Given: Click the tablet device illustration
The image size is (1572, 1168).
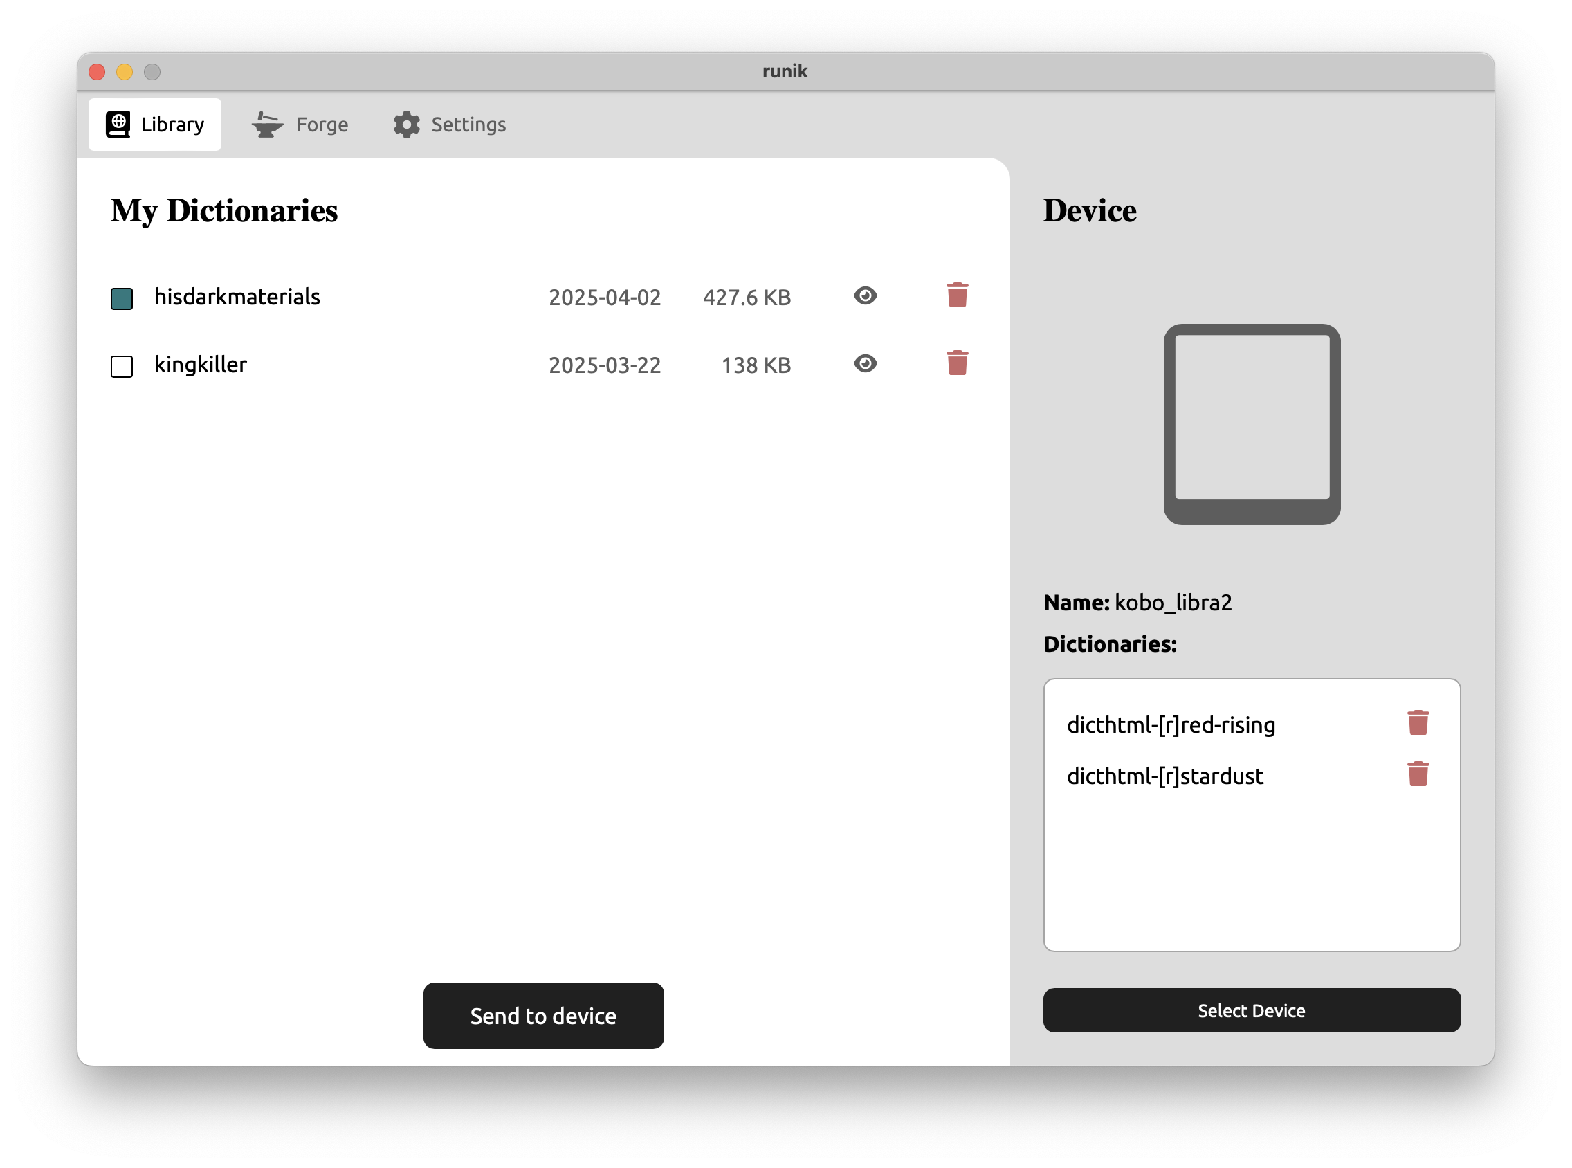Looking at the screenshot, I should pyautogui.click(x=1251, y=424).
